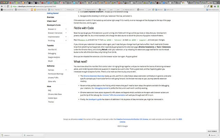The width and height of the screenshot is (220, 138).
Task: Click Show All downloads button
Action: pyautogui.click(x=212, y=135)
